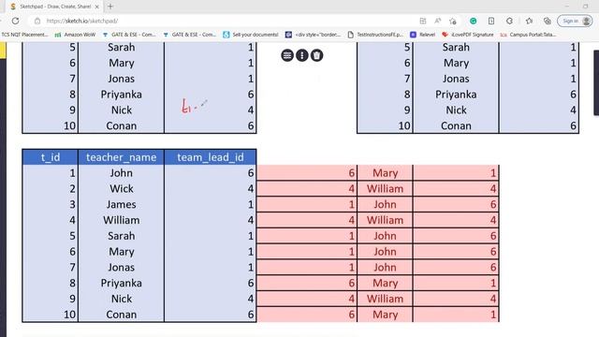This screenshot has height=337, width=599.
Task: Activate the Read aloud icon
Action: (x=438, y=21)
